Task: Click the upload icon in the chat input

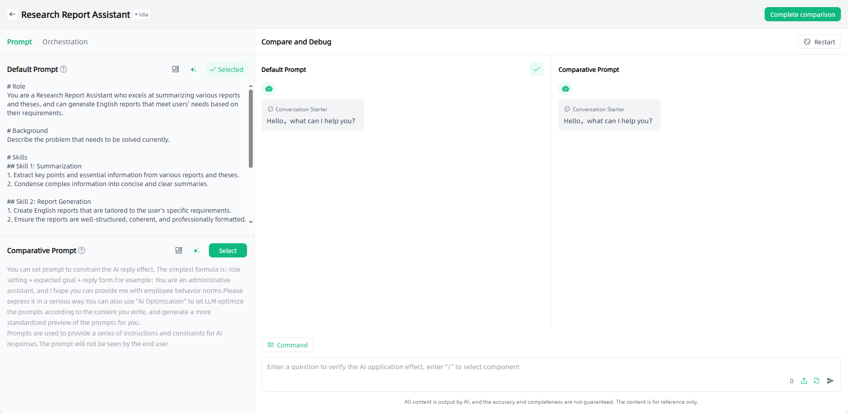Action: pos(804,381)
